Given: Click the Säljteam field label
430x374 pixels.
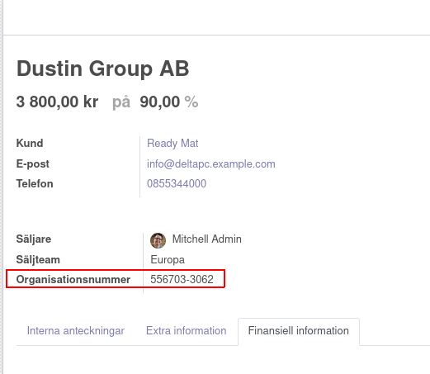Looking at the screenshot, I should pos(38,259).
